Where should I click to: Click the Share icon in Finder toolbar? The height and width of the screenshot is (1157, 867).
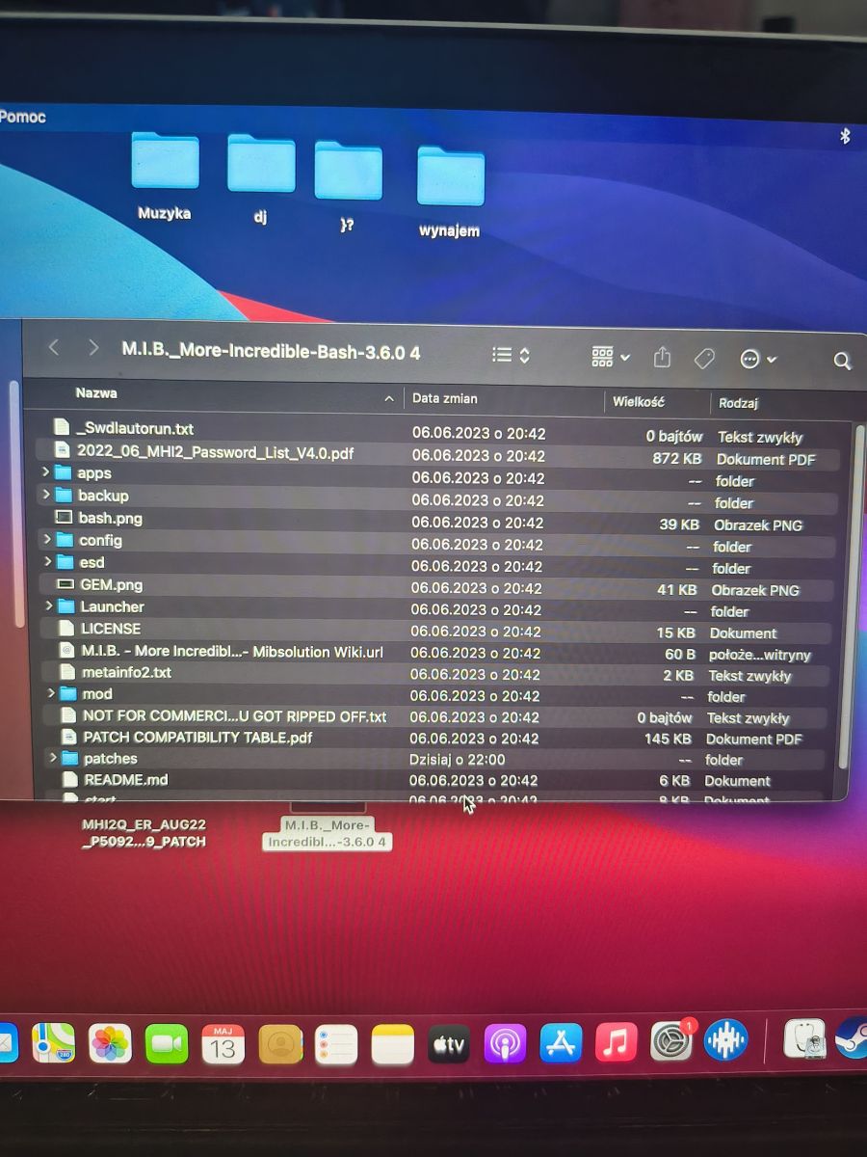[x=662, y=358]
